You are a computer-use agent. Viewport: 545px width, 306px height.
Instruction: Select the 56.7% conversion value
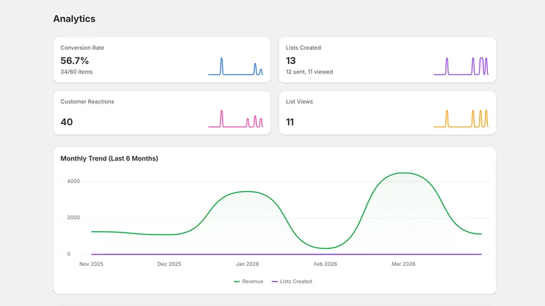coord(74,61)
